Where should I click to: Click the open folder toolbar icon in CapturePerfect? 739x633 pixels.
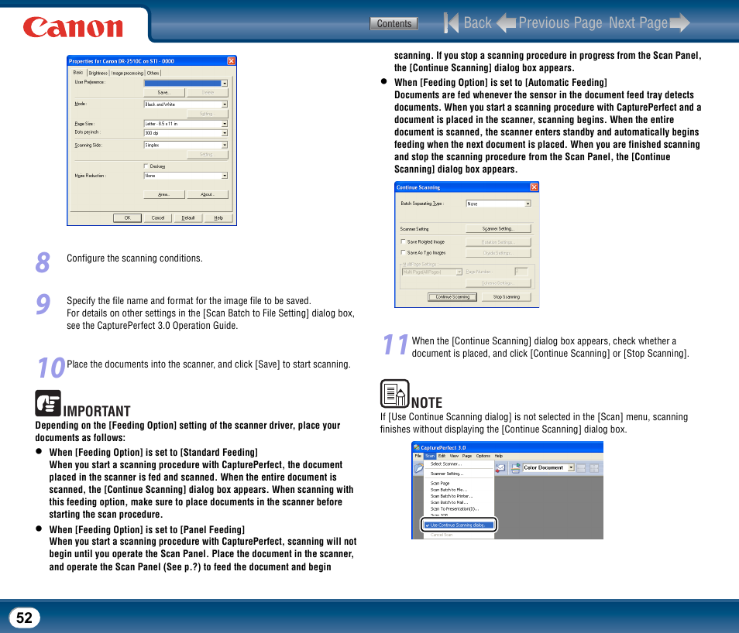[x=418, y=467]
